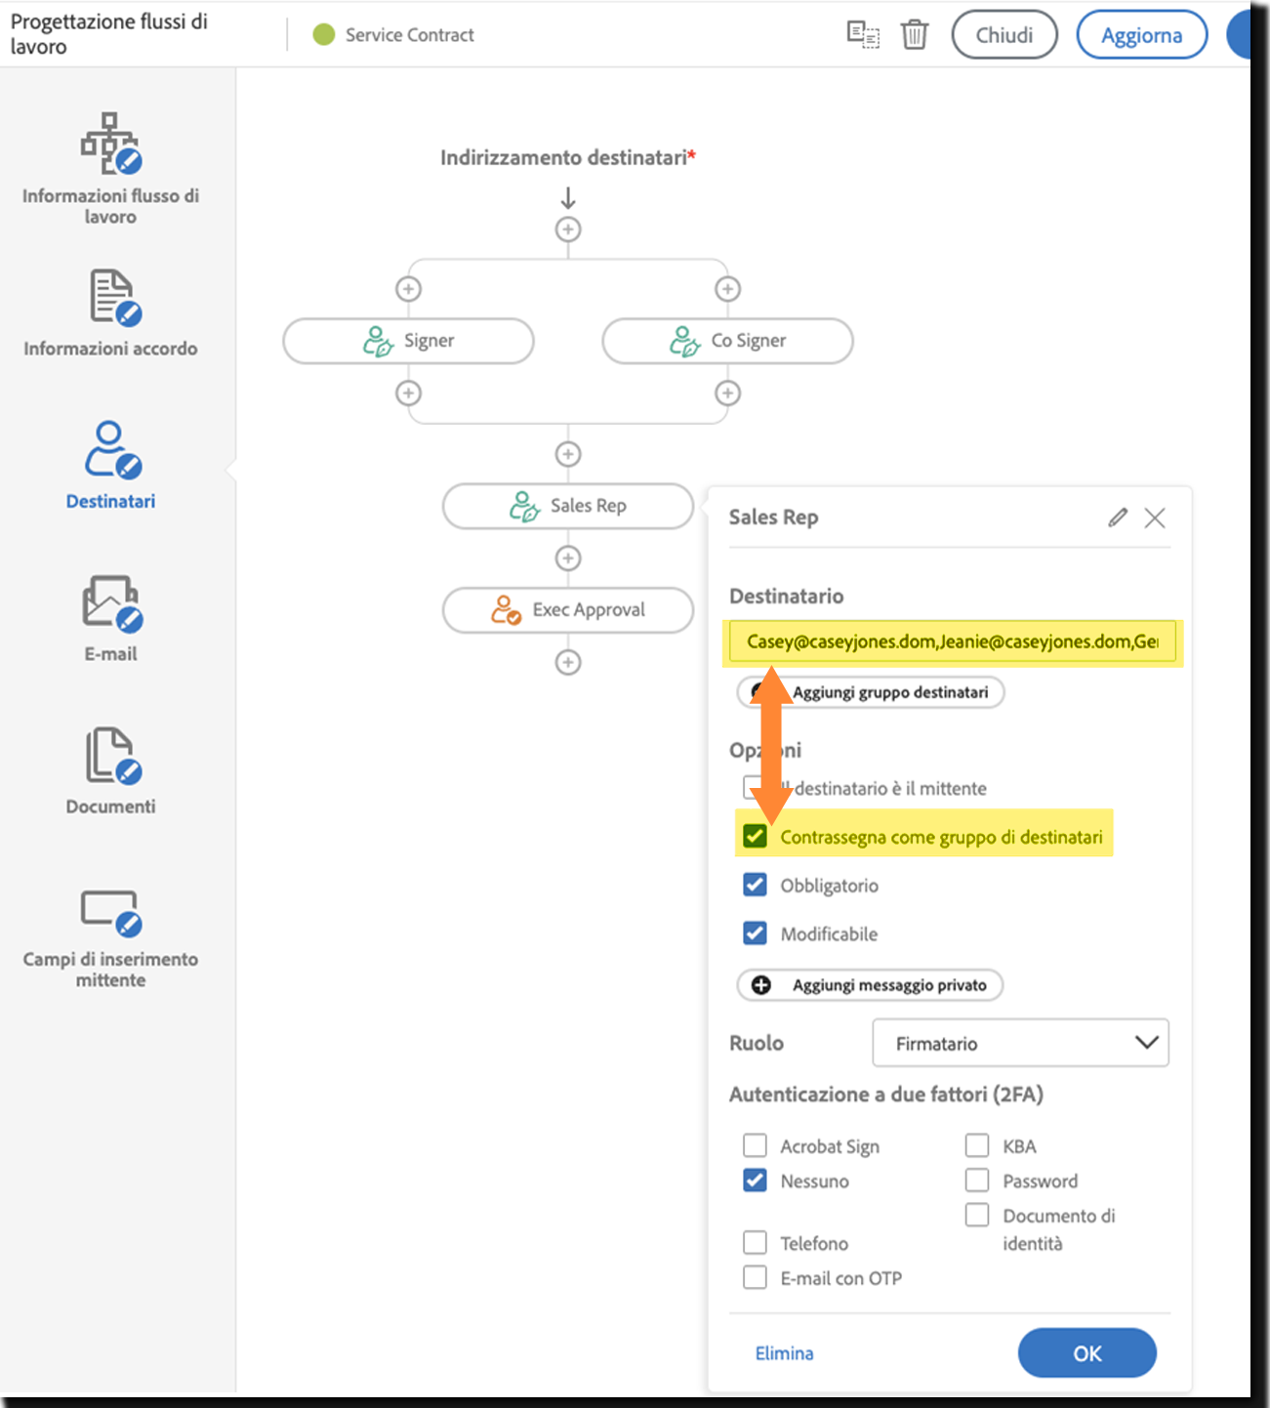Viewport: 1270px width, 1408px height.
Task: Click the document list icon near trash
Action: pyautogui.click(x=862, y=35)
